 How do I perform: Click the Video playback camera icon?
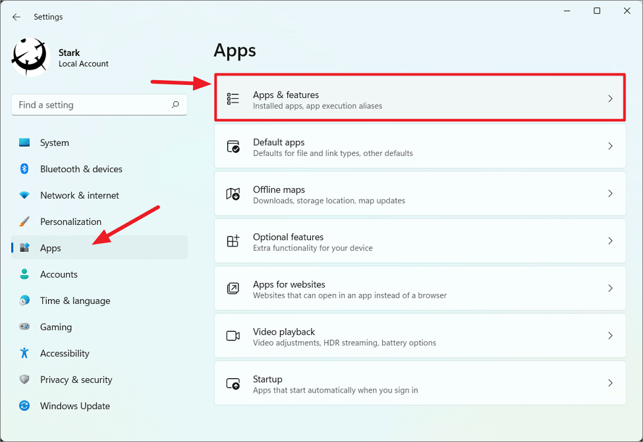233,335
